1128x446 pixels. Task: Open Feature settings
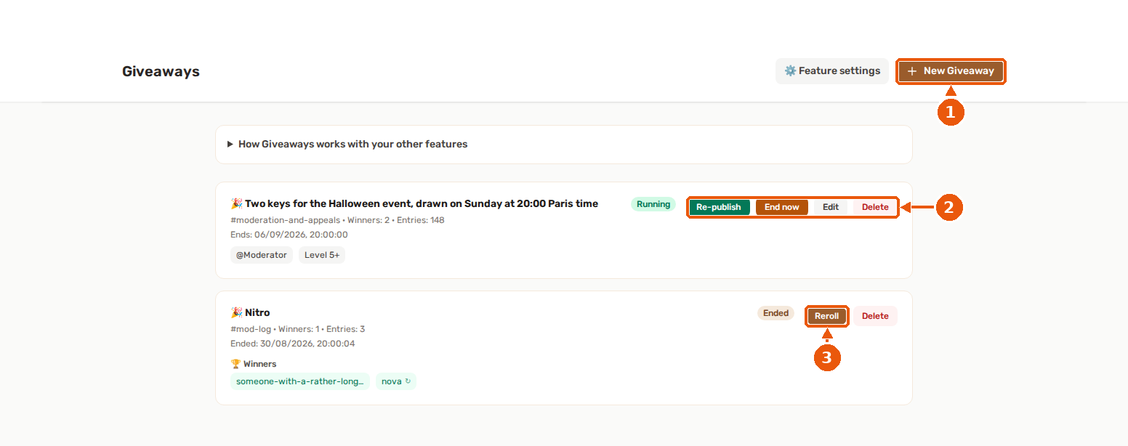click(x=832, y=71)
